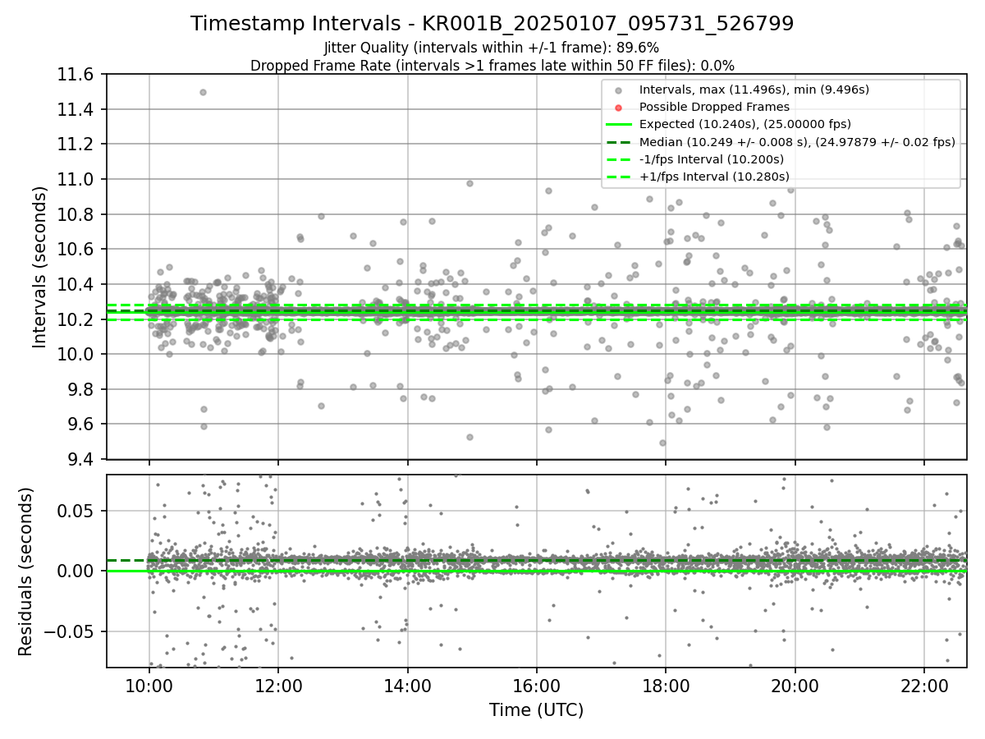Click legend entry 'Intervals, max (11.496s), min (9.496s)'

coord(754,90)
